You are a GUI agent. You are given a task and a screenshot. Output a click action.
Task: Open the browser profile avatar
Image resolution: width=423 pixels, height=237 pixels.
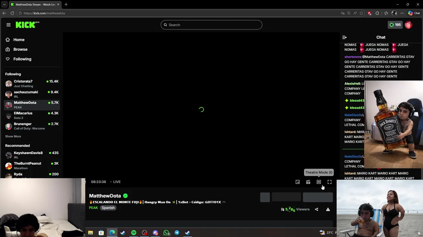click(394, 13)
